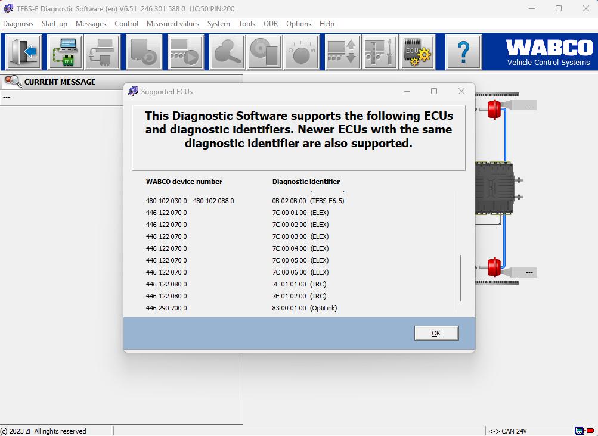The width and height of the screenshot is (598, 436).
Task: Open the Measured values menu
Action: (172, 24)
